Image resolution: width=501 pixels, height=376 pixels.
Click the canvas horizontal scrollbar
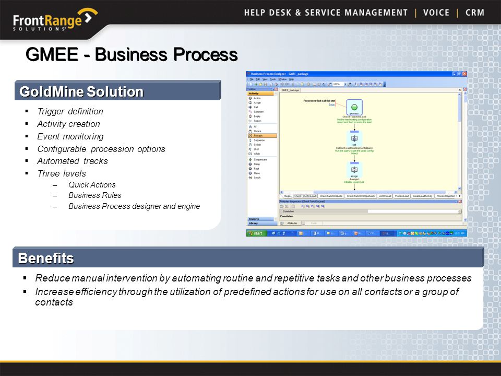pyautogui.click(x=369, y=192)
